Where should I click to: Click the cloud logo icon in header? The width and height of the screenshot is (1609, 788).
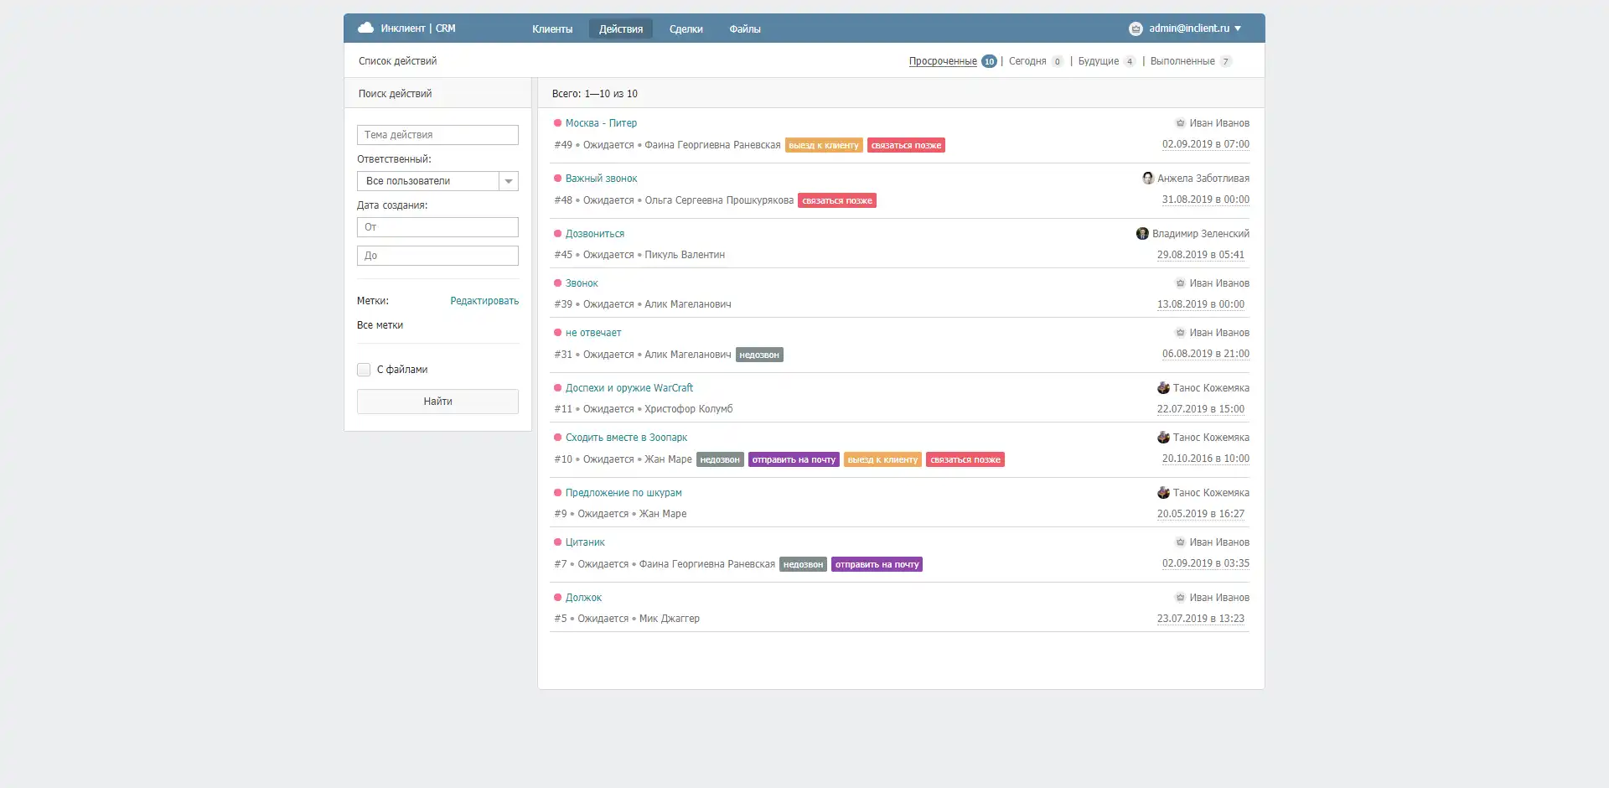[365, 28]
